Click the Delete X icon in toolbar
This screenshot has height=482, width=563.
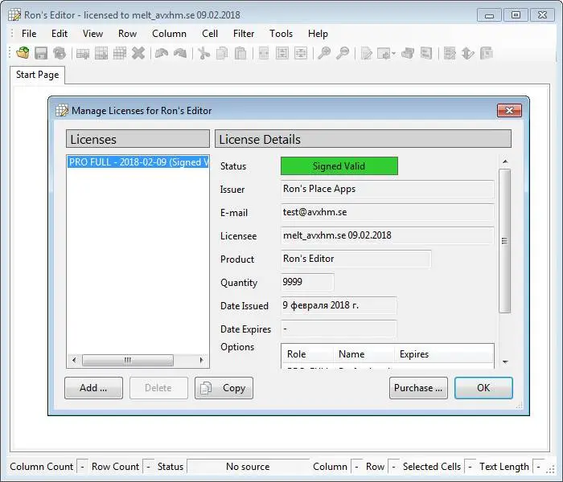[x=138, y=53]
